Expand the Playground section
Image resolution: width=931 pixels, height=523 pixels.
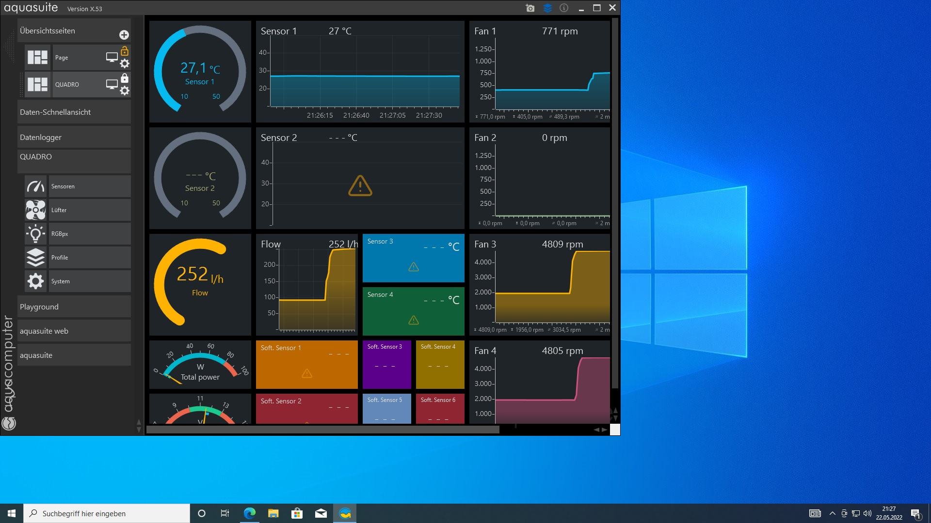click(74, 307)
